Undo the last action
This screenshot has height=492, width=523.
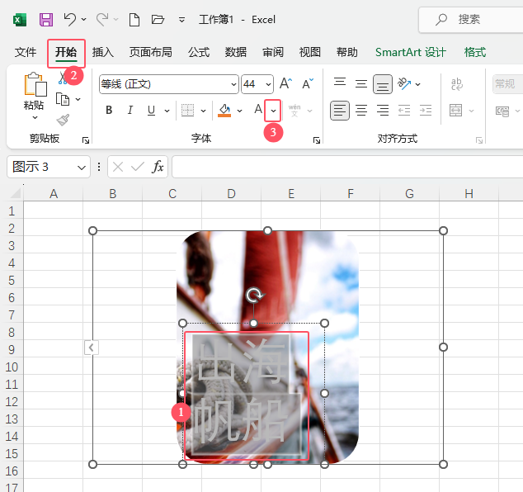pos(70,19)
